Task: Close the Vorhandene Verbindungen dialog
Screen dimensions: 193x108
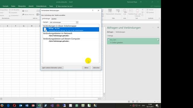Action: click(x=98, y=10)
